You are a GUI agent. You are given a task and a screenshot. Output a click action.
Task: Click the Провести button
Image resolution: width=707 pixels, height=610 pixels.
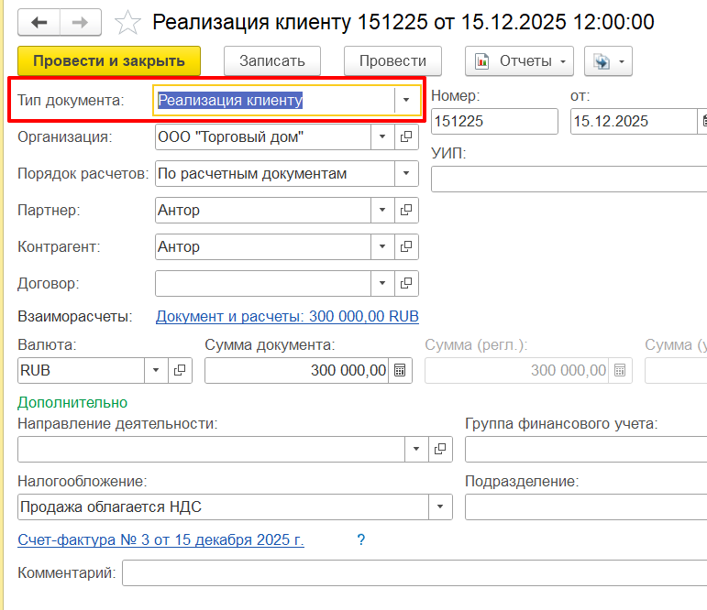392,61
